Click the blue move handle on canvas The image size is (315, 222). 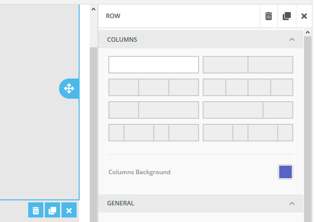69,89
